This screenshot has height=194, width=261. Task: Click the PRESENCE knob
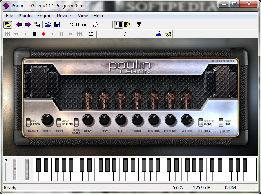pyautogui.click(x=170, y=120)
